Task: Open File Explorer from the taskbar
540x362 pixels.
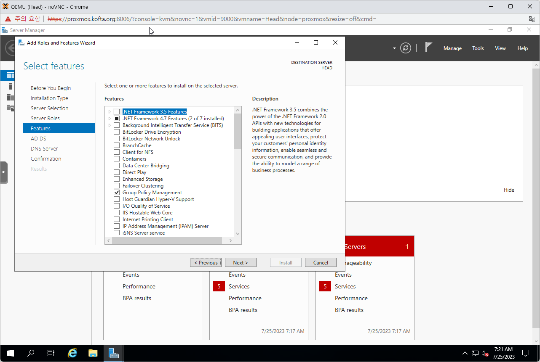Action: pyautogui.click(x=93, y=353)
